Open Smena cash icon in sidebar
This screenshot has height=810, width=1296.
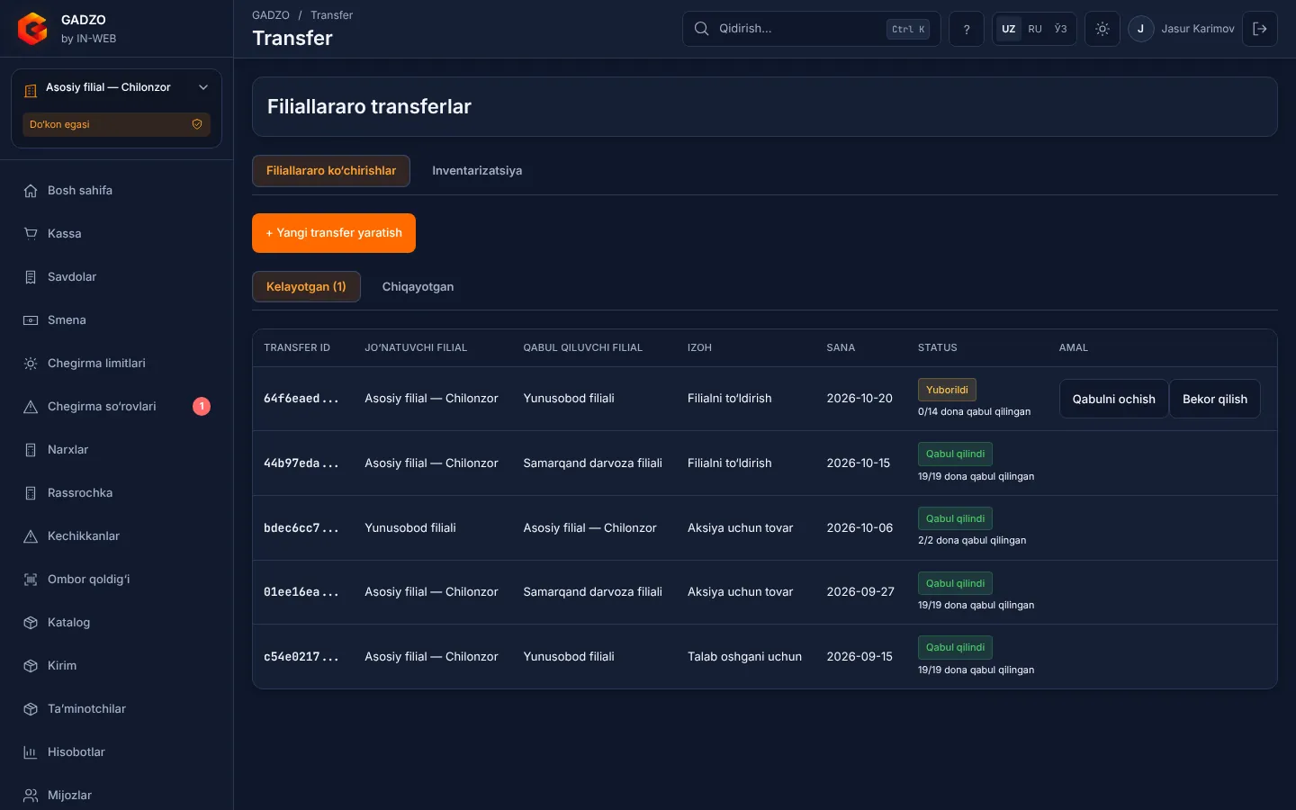31,320
